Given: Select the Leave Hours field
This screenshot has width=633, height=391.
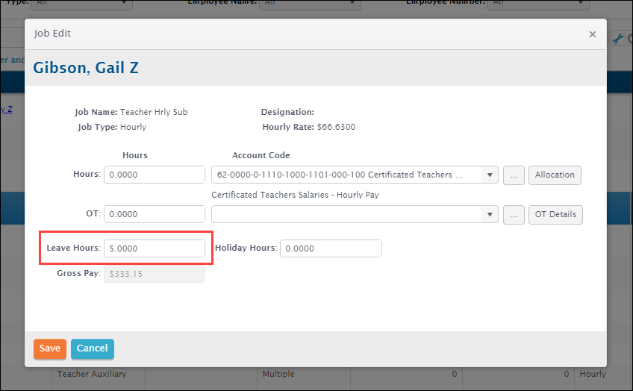Looking at the screenshot, I should tap(155, 248).
